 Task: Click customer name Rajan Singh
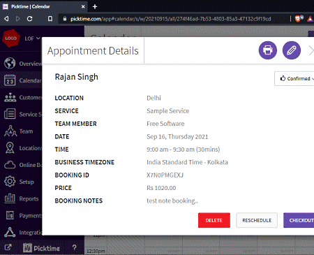click(77, 77)
